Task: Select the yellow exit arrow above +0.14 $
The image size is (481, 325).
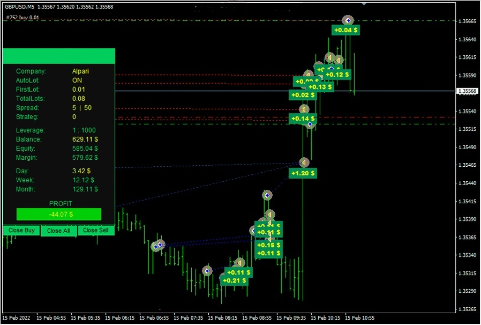Action: click(x=304, y=109)
